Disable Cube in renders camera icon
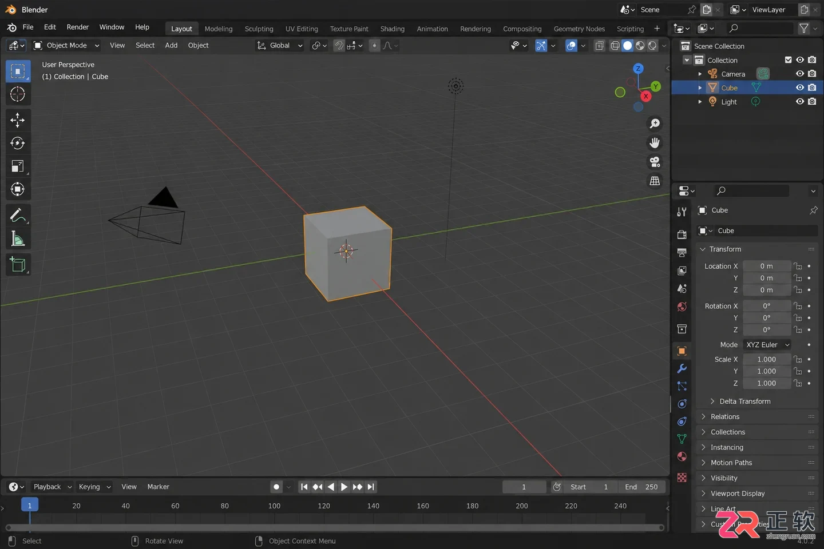This screenshot has height=549, width=824. point(812,87)
